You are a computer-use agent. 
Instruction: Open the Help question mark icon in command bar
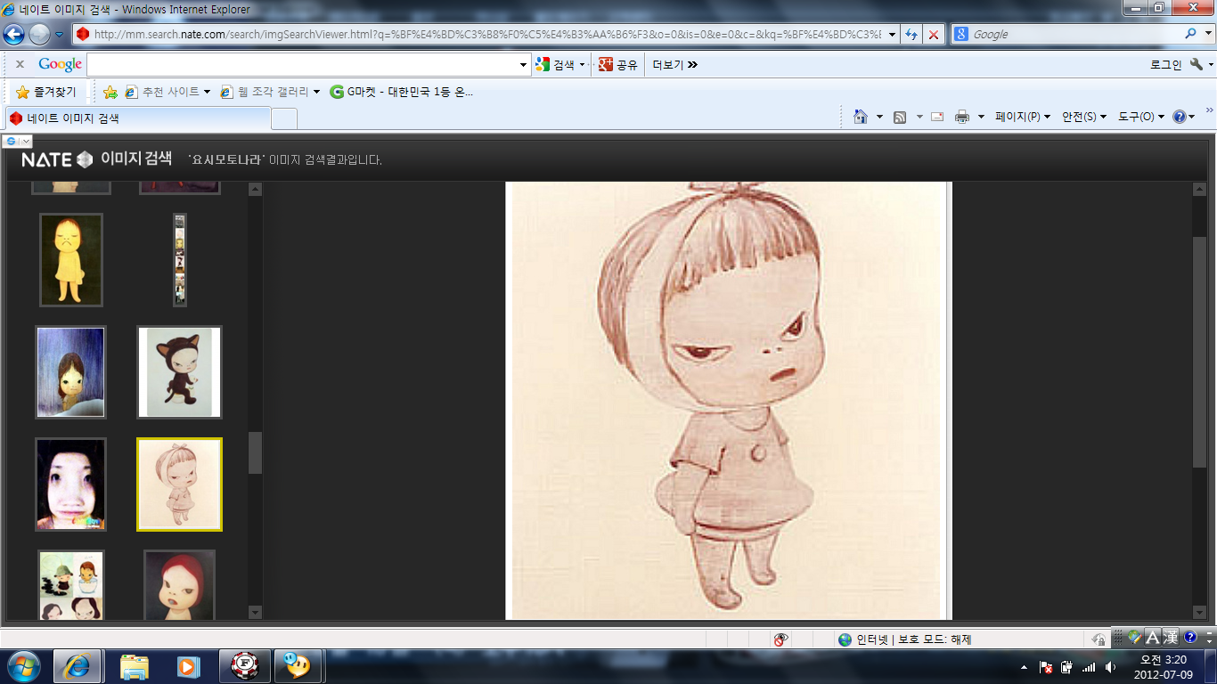(1180, 117)
